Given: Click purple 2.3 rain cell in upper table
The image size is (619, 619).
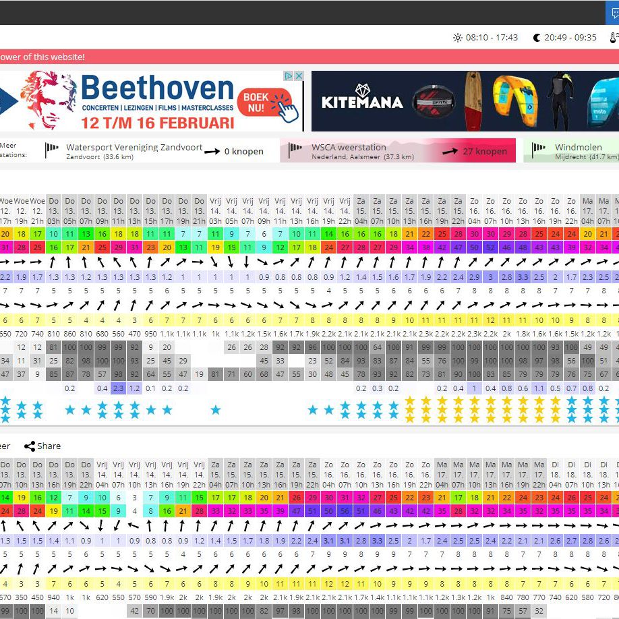Looking at the screenshot, I should tap(119, 388).
